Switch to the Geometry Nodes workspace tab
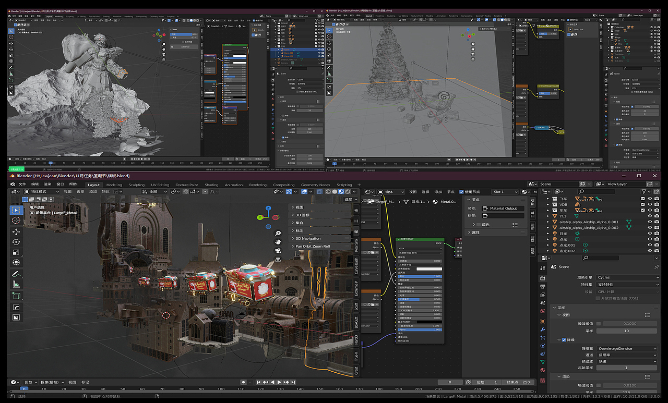This screenshot has width=668, height=403. [315, 185]
